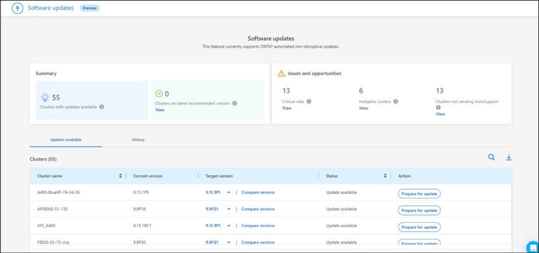This screenshot has height=253, width=539.
Task: Click info icon beside Clusters with updates available
Action: (x=102, y=107)
